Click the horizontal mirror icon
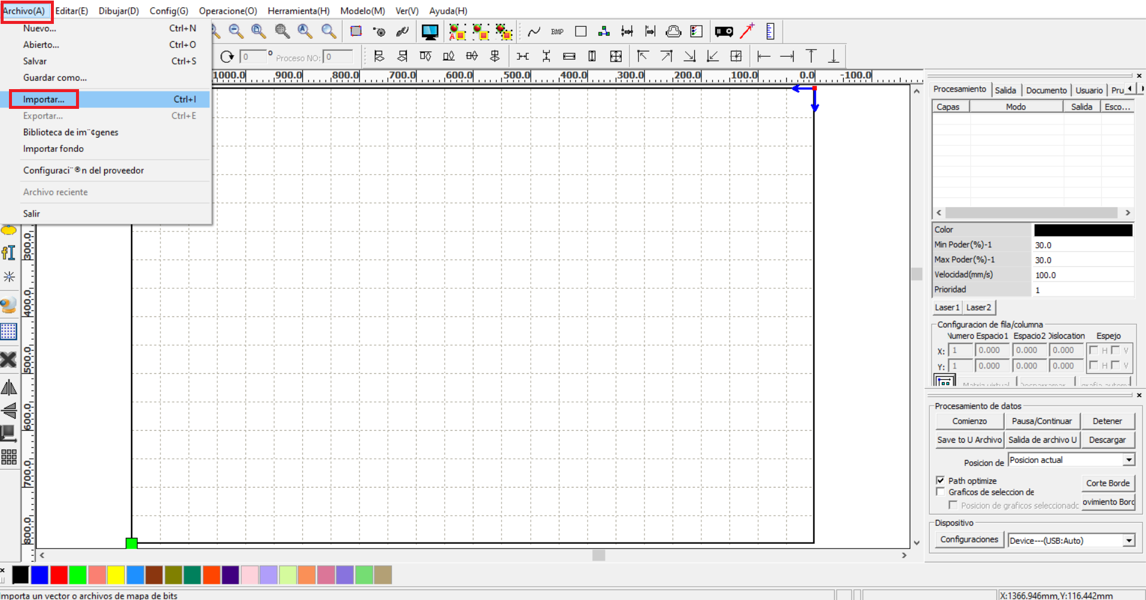 tap(8, 388)
